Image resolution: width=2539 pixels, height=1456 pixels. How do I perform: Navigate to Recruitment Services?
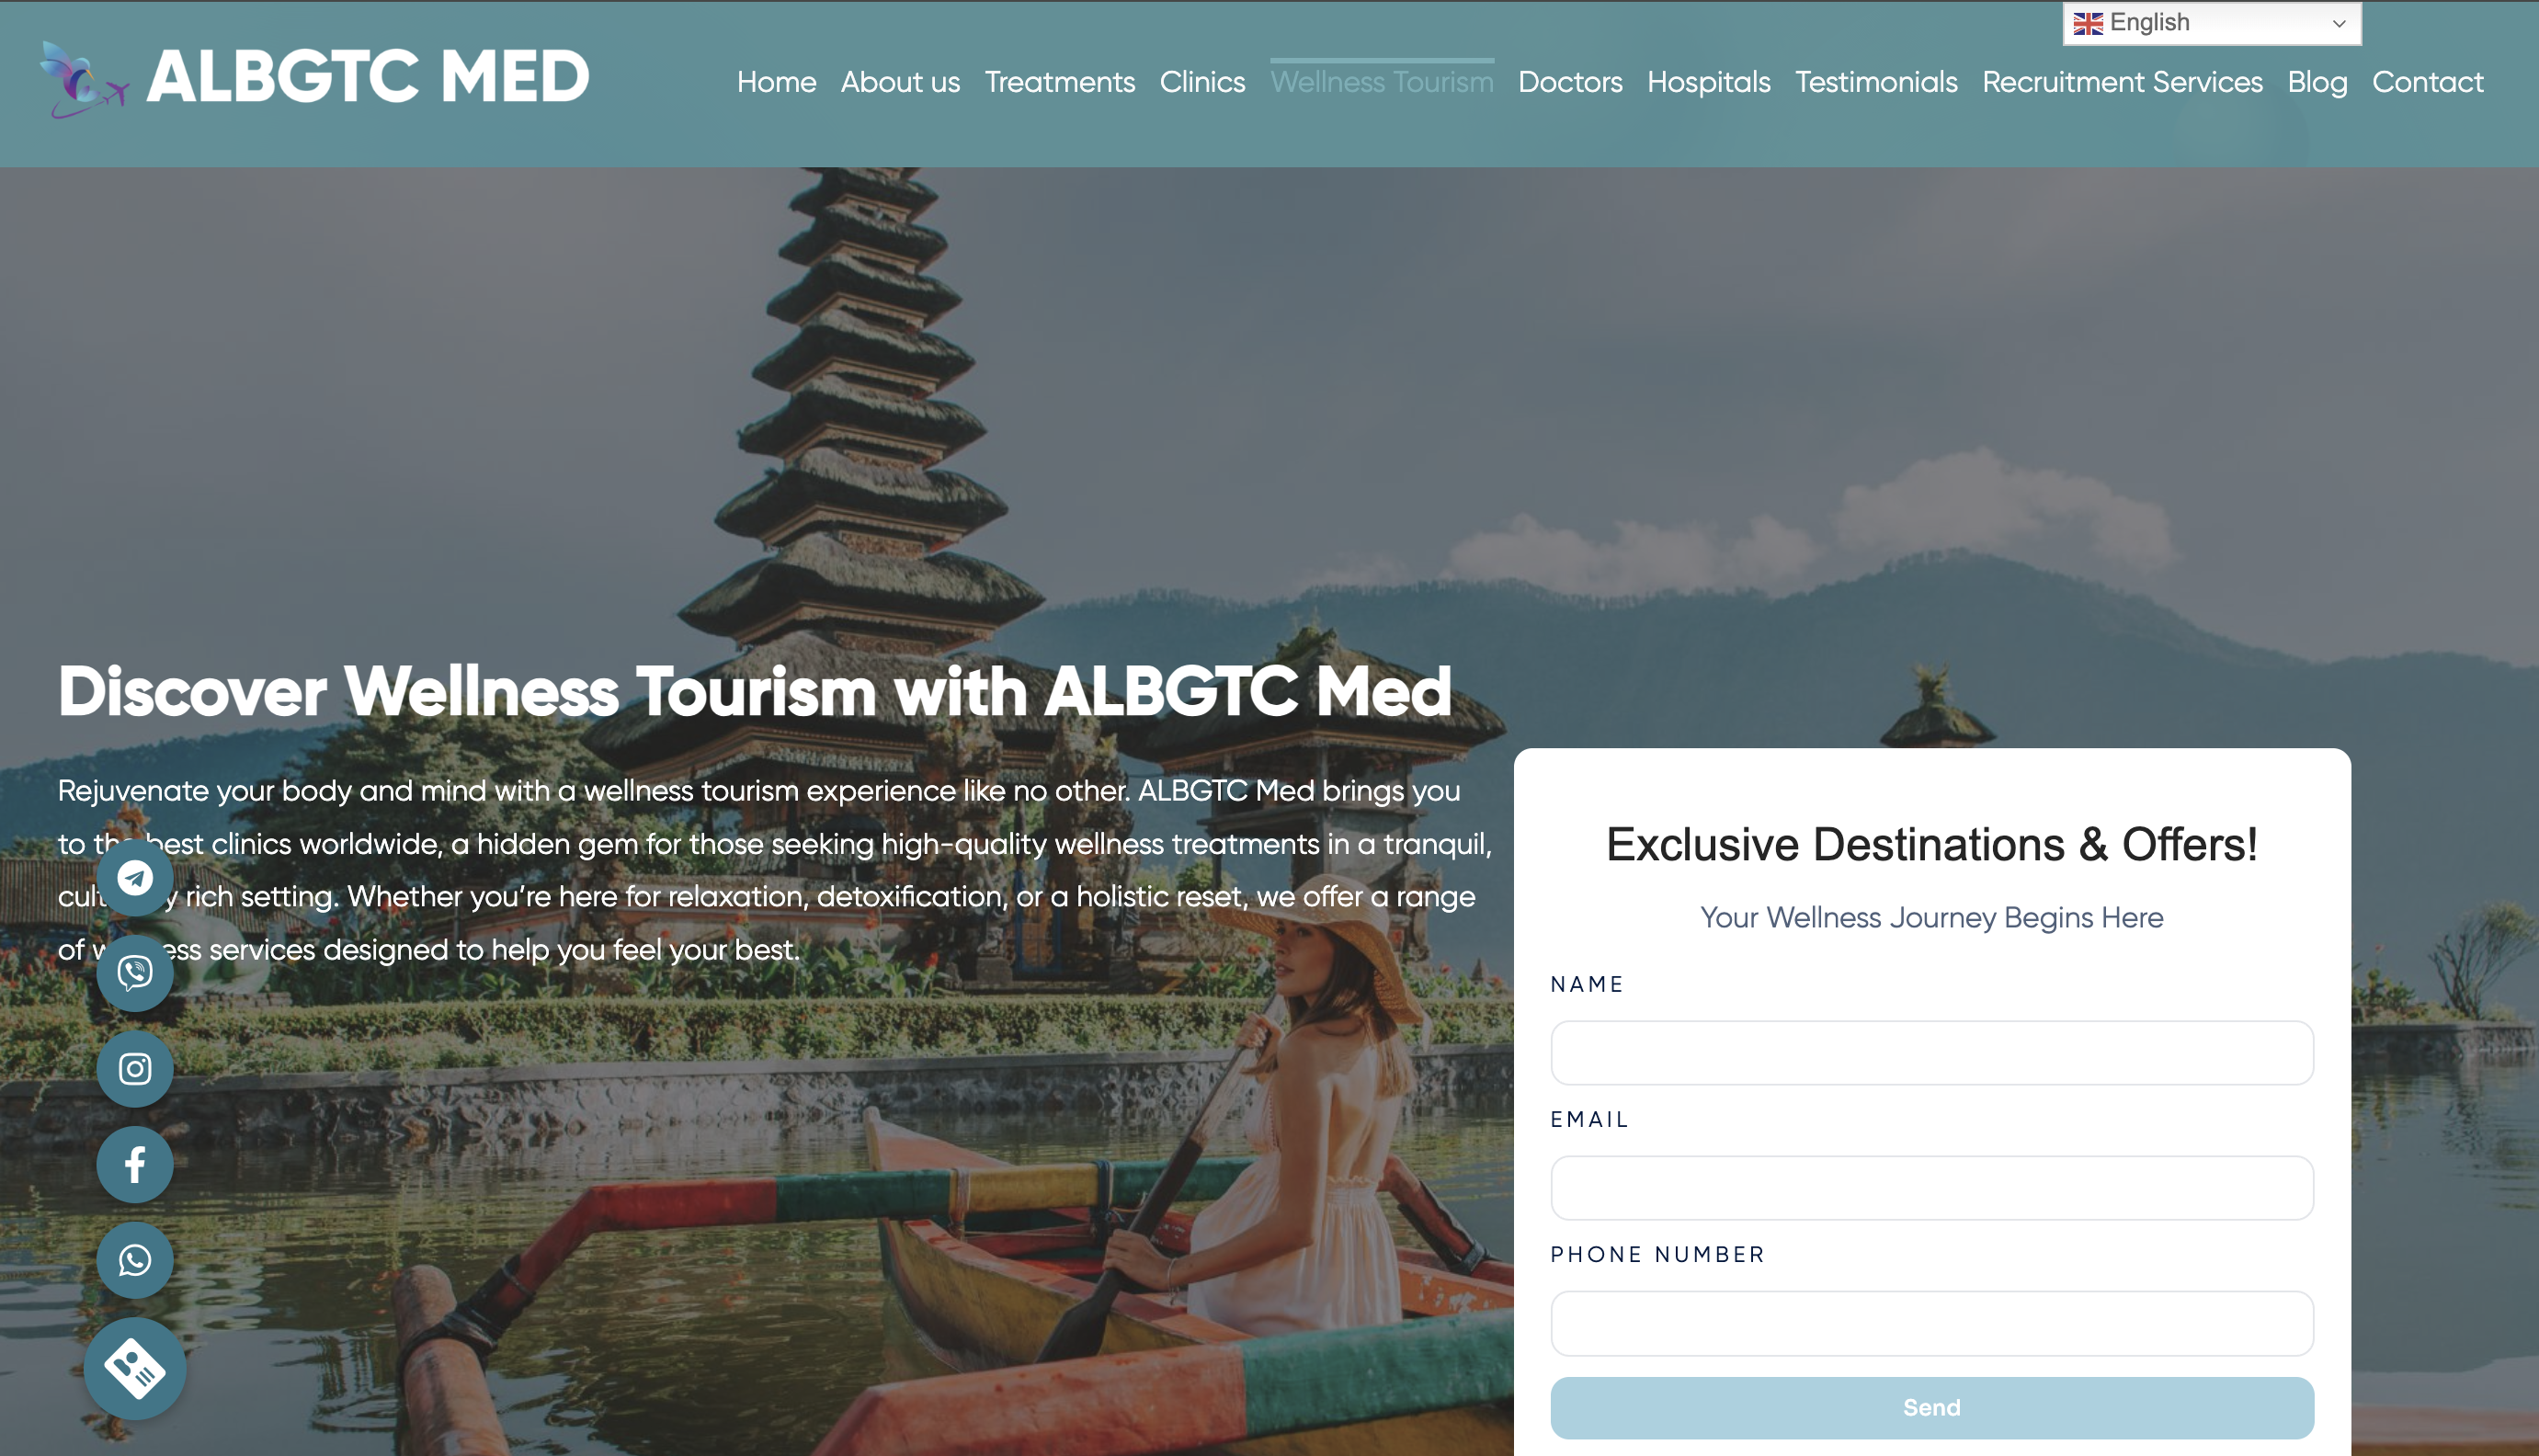coord(2121,82)
